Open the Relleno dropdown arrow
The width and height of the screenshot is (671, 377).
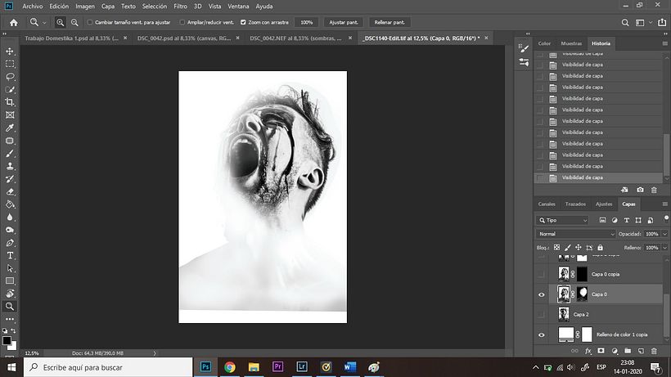pyautogui.click(x=665, y=248)
